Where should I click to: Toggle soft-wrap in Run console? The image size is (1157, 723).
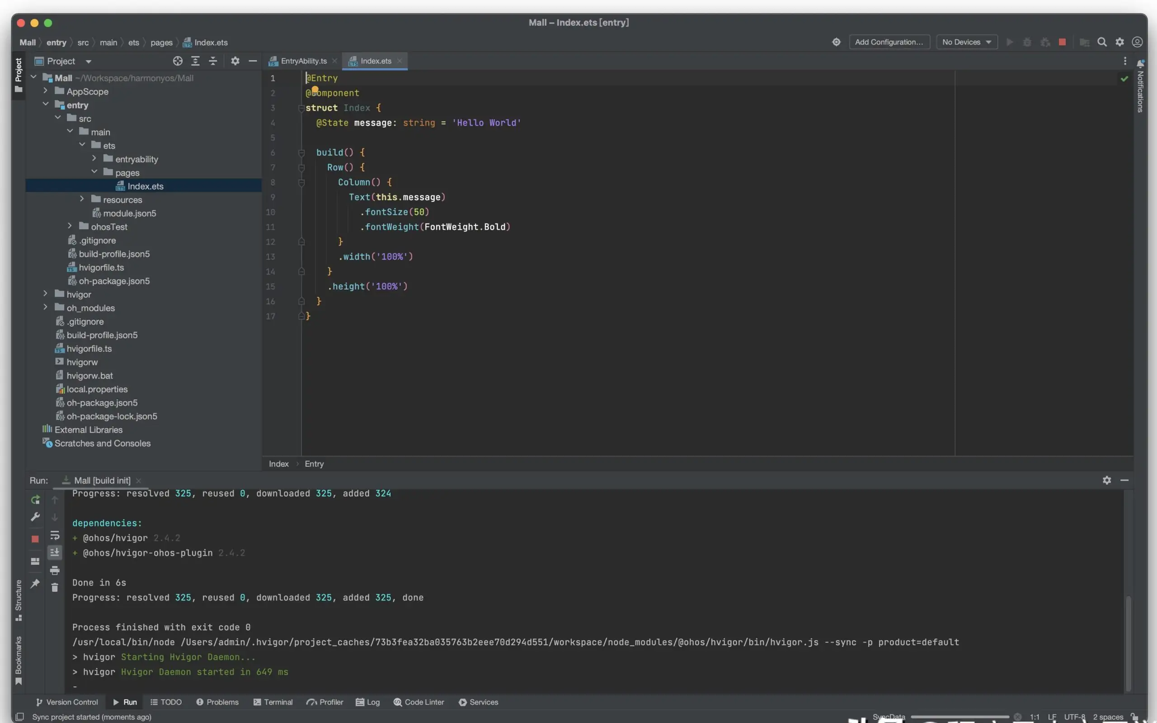[55, 535]
